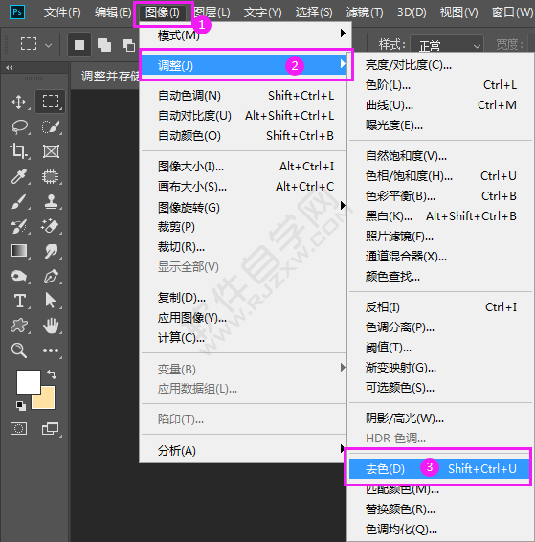Reset default foreground and background colors

click(x=21, y=406)
